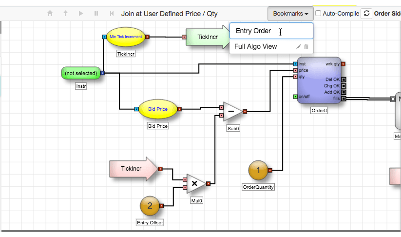
Task: Select the Full Algo View bookmark
Action: pyautogui.click(x=255, y=47)
